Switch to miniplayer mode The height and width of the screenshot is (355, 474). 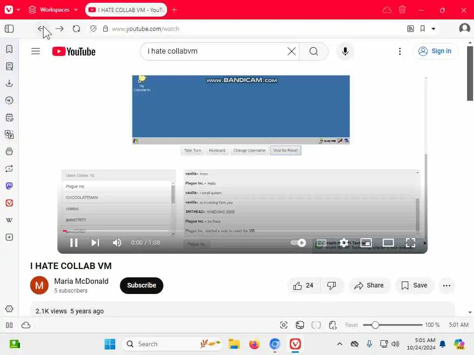366,243
